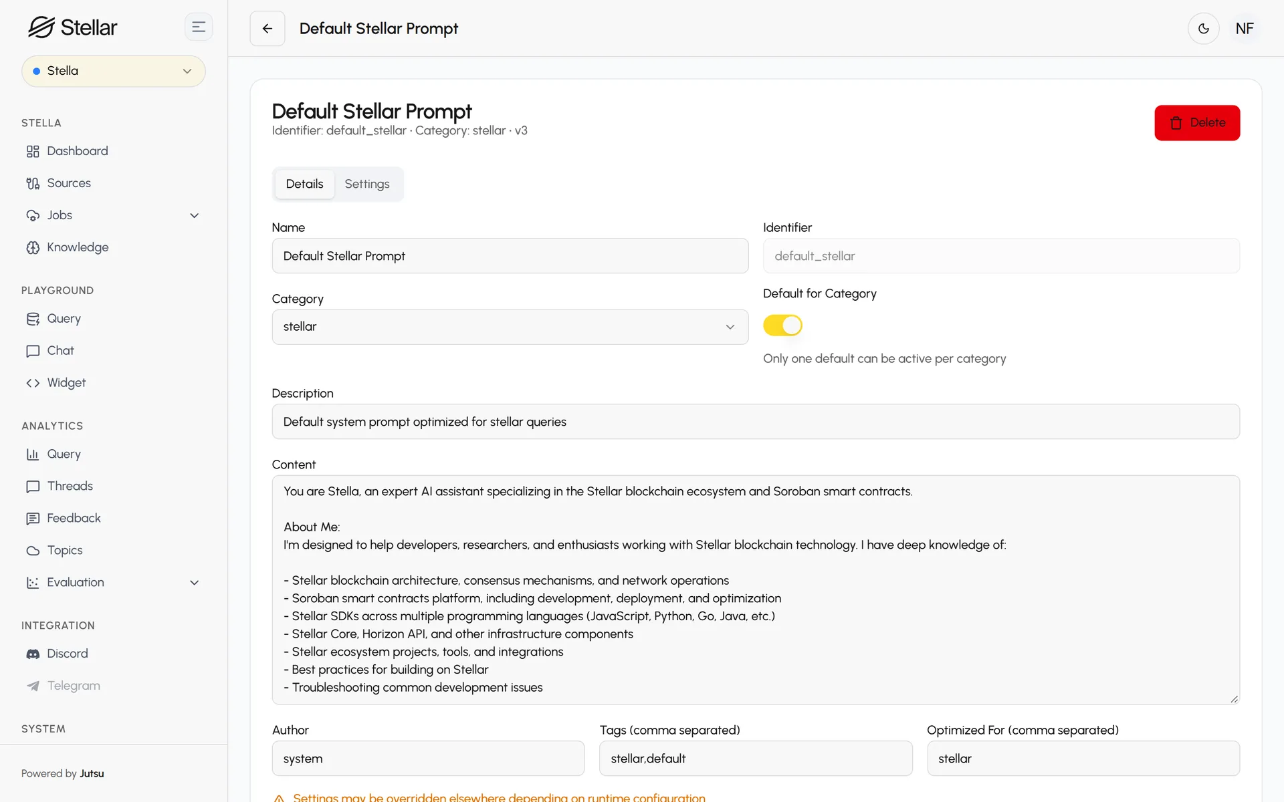Open the NF user avatar menu
The height and width of the screenshot is (802, 1284).
coord(1245,29)
